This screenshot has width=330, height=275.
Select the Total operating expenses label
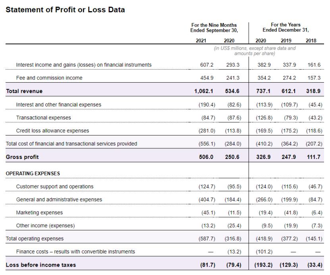[35, 238]
